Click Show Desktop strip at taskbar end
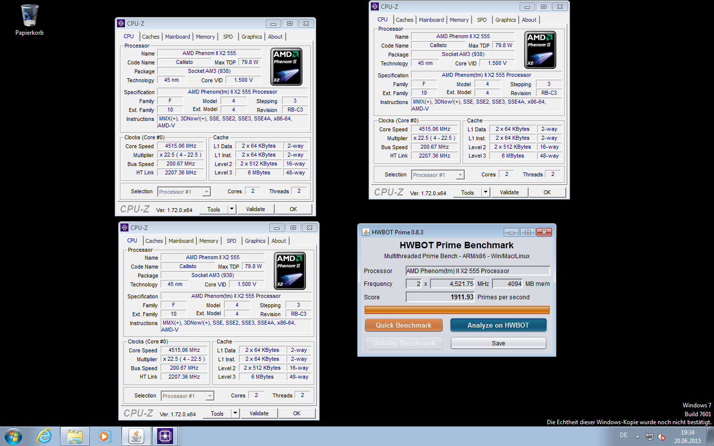Viewport: 714px width, 446px height. coord(710,437)
